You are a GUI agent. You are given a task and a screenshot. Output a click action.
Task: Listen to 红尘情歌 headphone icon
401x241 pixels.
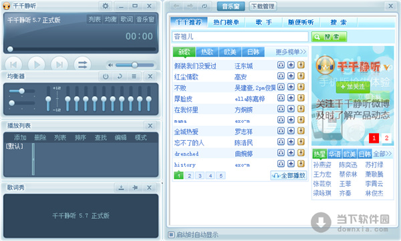click(281, 76)
